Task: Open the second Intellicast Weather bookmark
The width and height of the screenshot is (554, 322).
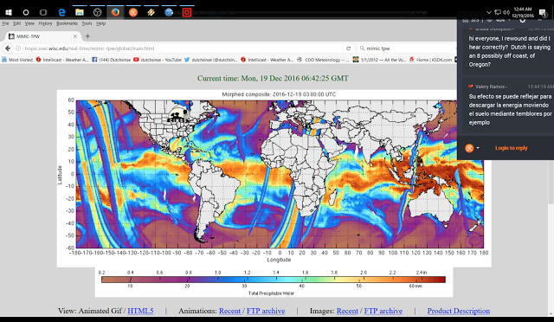Action: (267, 60)
